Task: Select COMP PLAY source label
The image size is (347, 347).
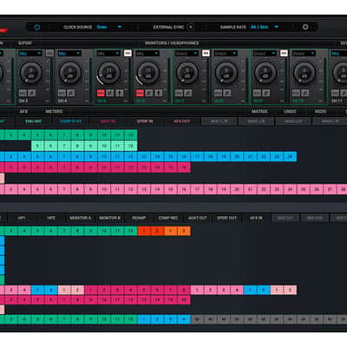Action: point(71,121)
